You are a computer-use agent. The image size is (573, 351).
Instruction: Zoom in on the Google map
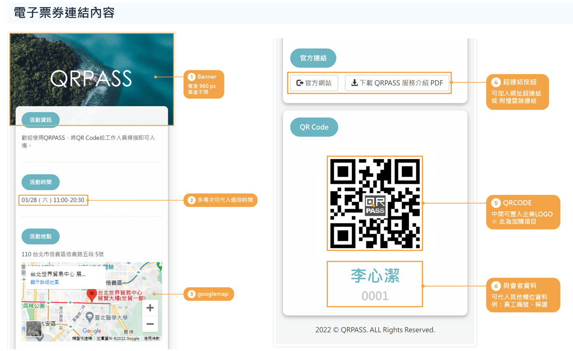[x=150, y=307]
